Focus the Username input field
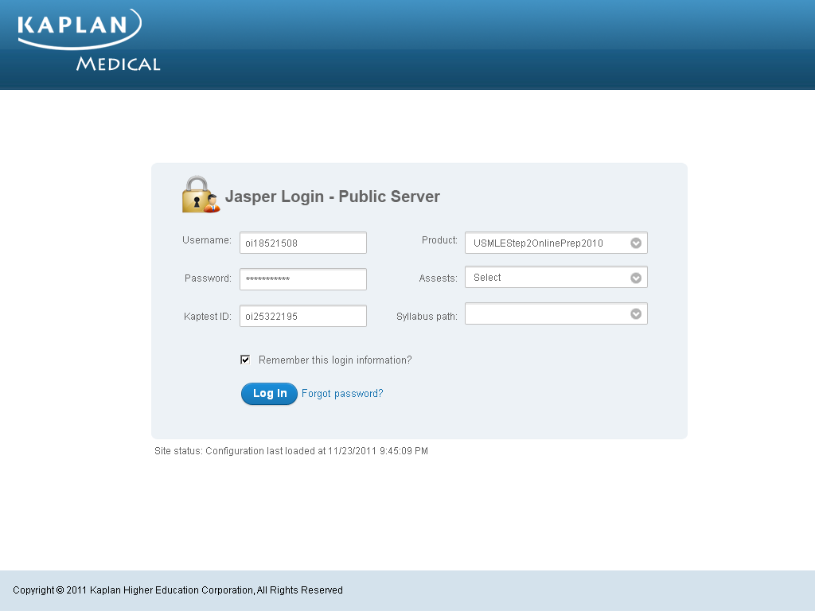Image resolution: width=815 pixels, height=611 pixels. [x=302, y=243]
